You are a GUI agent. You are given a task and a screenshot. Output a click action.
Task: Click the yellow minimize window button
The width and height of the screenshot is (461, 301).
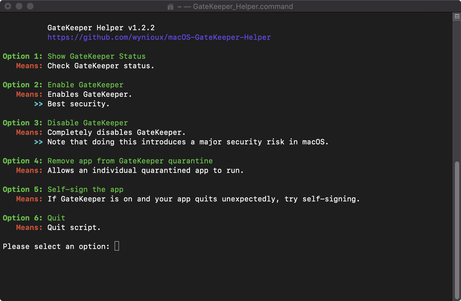19,6
